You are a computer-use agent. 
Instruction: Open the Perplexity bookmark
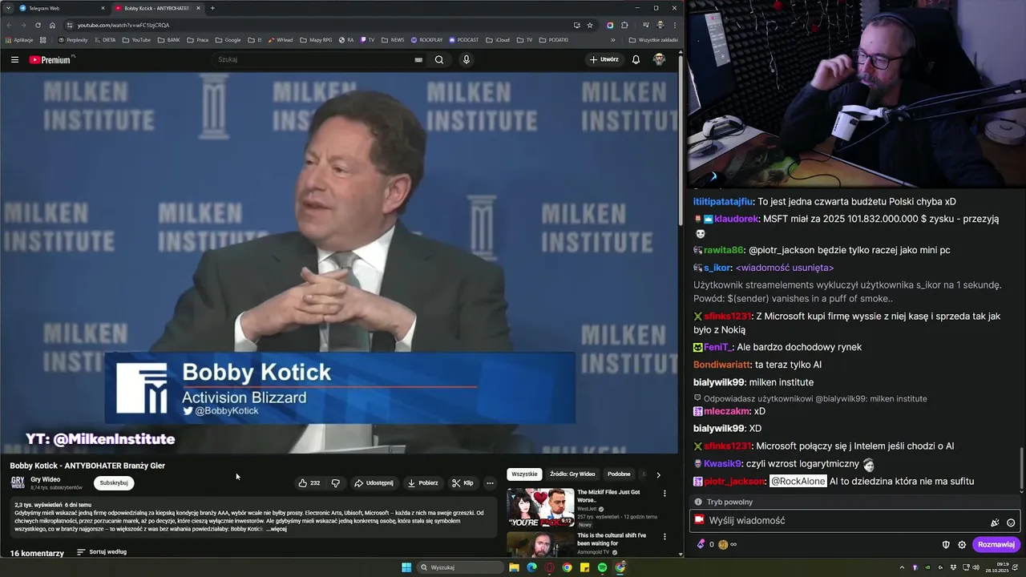(x=73, y=40)
